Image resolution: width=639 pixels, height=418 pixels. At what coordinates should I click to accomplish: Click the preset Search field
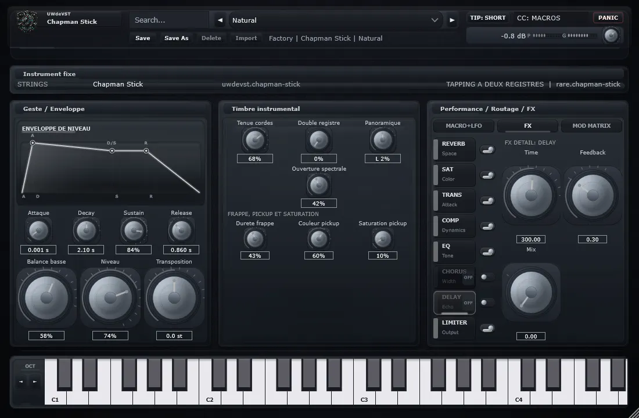(168, 20)
